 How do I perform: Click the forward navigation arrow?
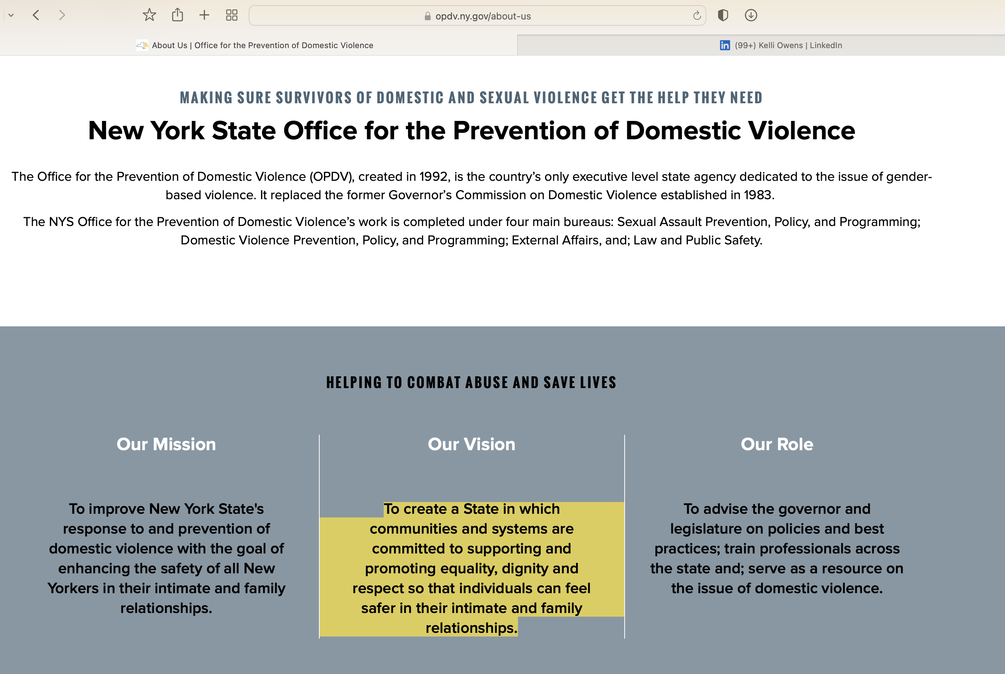62,15
